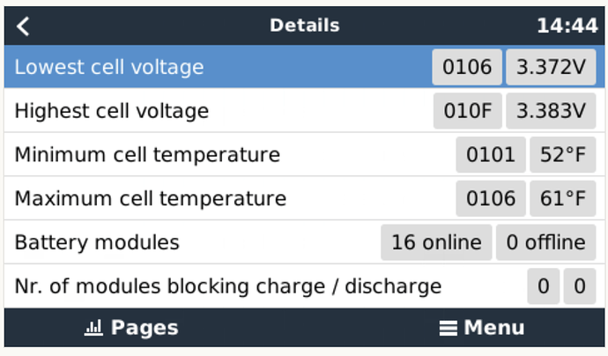
Task: Click the 3.383V highest voltage value
Action: pyautogui.click(x=551, y=111)
